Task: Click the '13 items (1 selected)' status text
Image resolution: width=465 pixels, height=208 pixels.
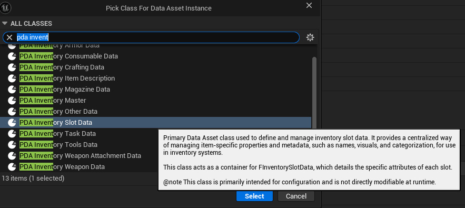Action: (33, 179)
